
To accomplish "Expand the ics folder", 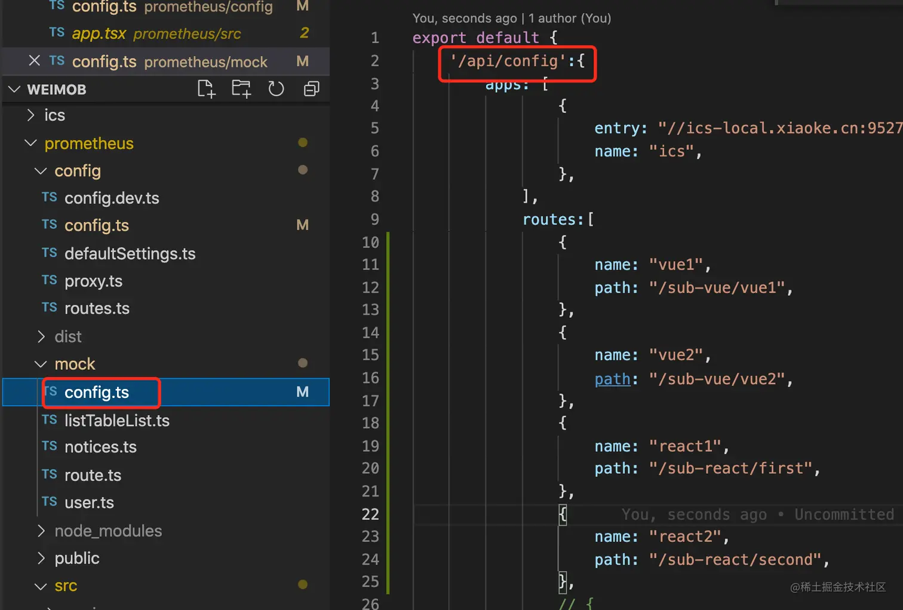I will point(31,115).
